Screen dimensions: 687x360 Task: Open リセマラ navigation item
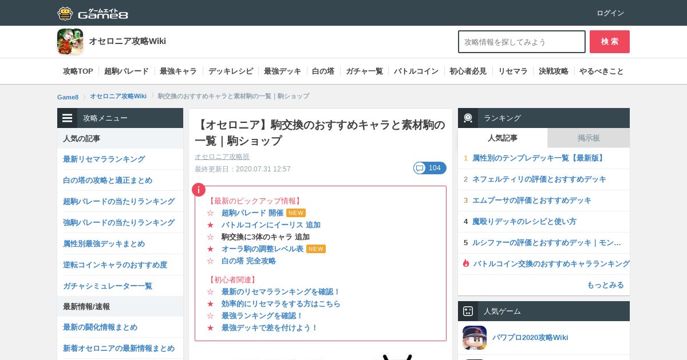click(x=512, y=71)
